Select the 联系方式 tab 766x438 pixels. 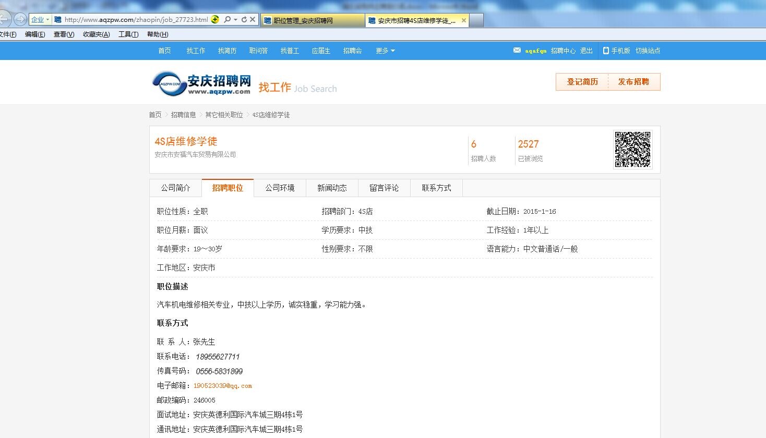(436, 188)
